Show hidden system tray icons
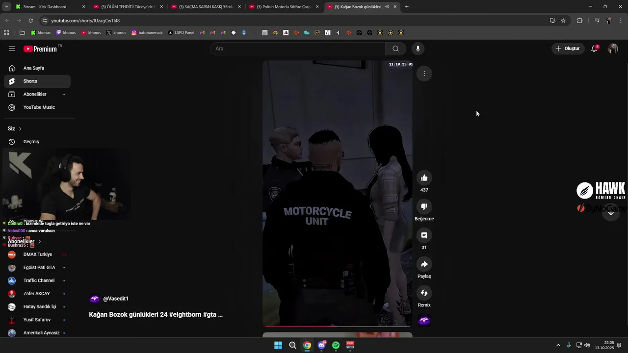628x353 pixels. pos(558,345)
